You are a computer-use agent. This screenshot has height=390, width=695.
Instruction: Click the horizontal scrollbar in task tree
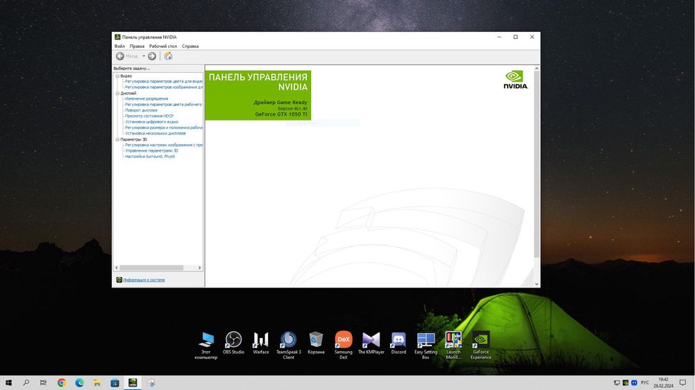[x=151, y=268]
